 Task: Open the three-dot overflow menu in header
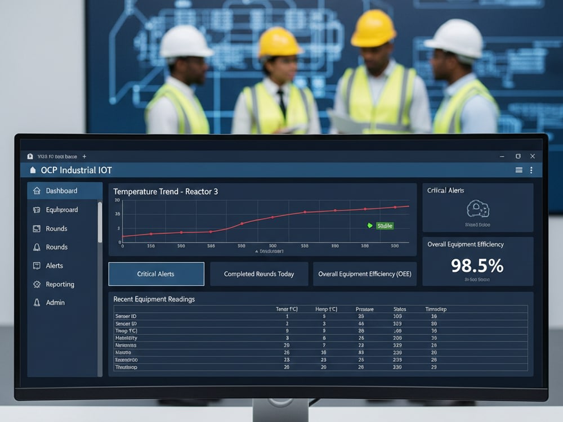(531, 170)
